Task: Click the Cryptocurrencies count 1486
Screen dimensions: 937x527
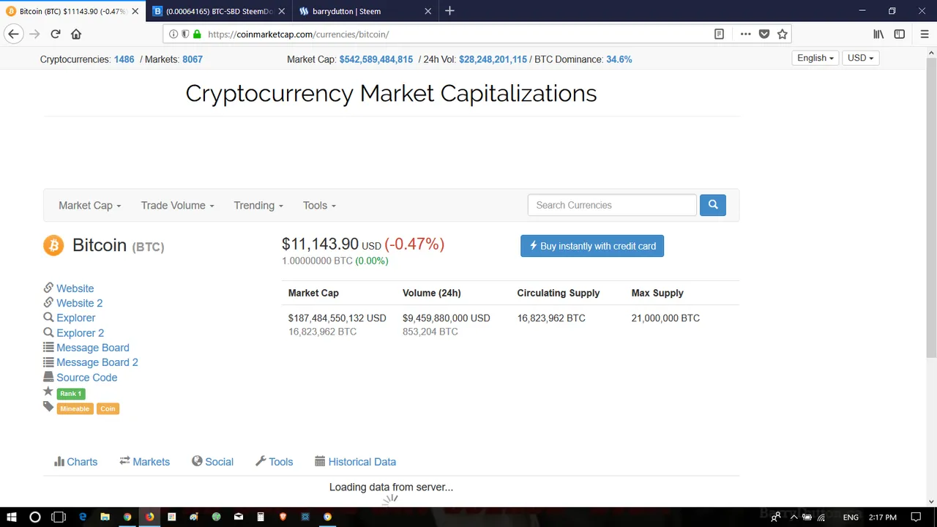Action: click(124, 59)
